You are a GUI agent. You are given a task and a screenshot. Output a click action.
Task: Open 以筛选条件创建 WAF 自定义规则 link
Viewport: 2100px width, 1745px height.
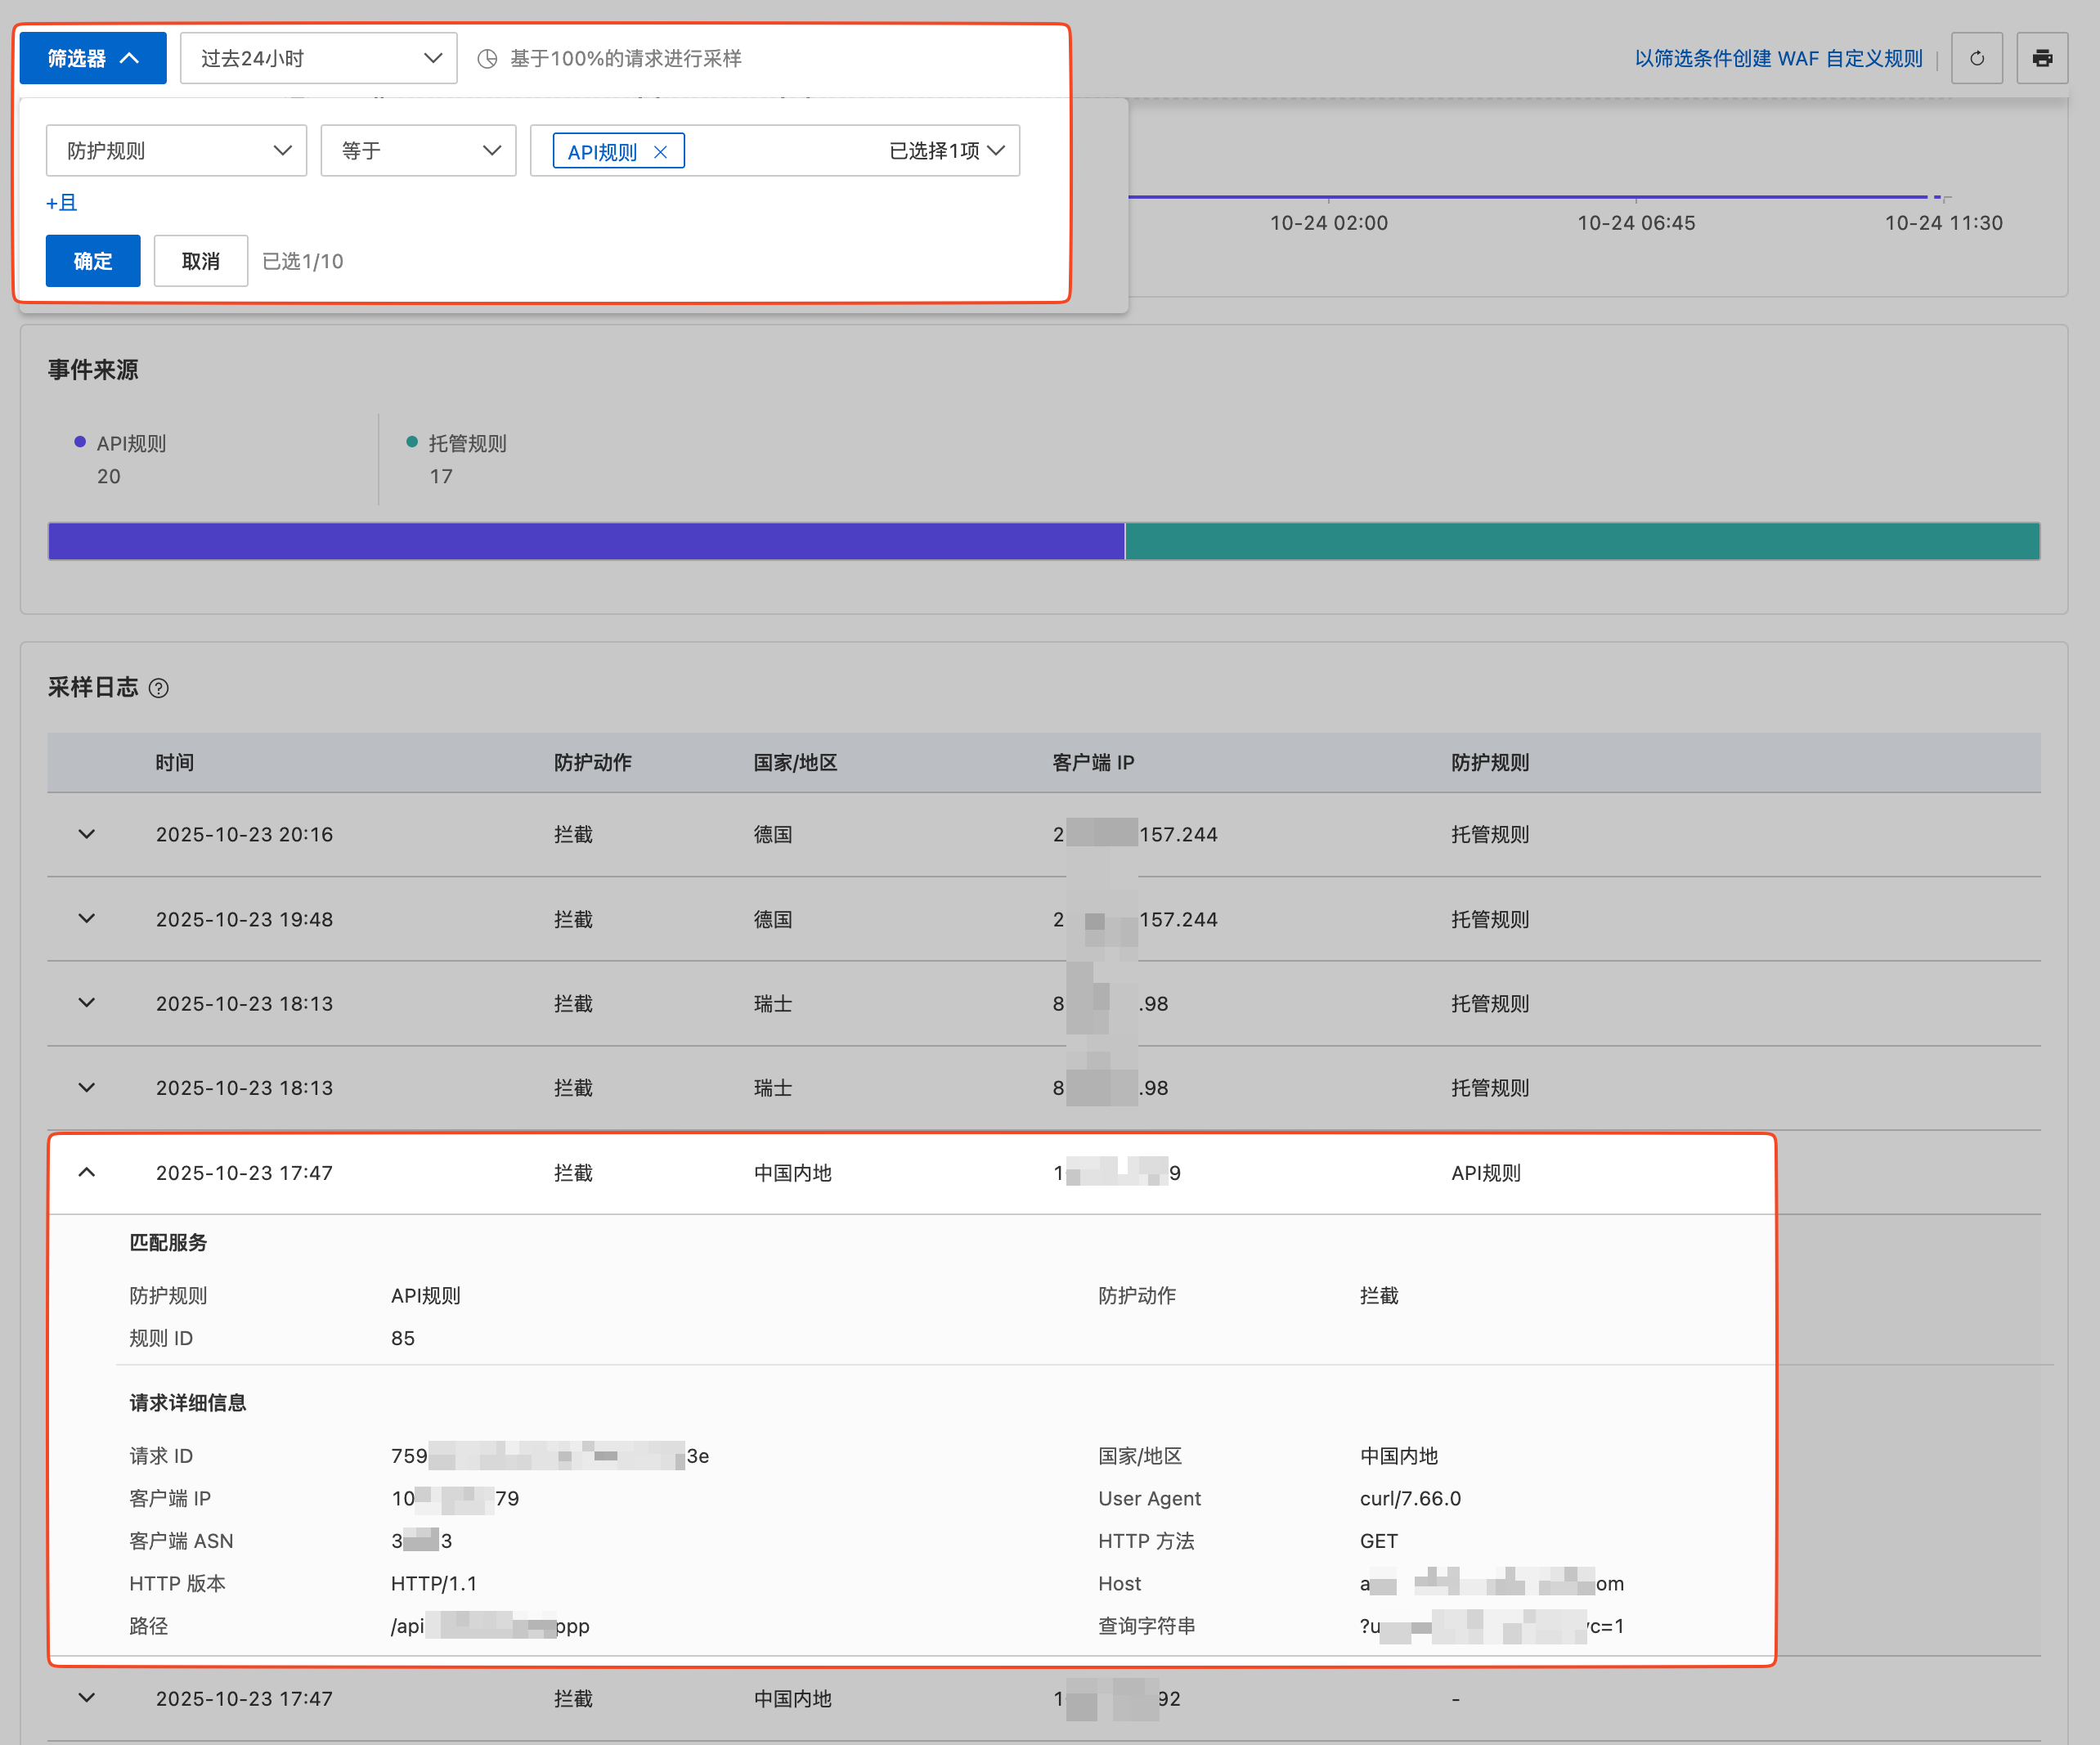[1777, 58]
